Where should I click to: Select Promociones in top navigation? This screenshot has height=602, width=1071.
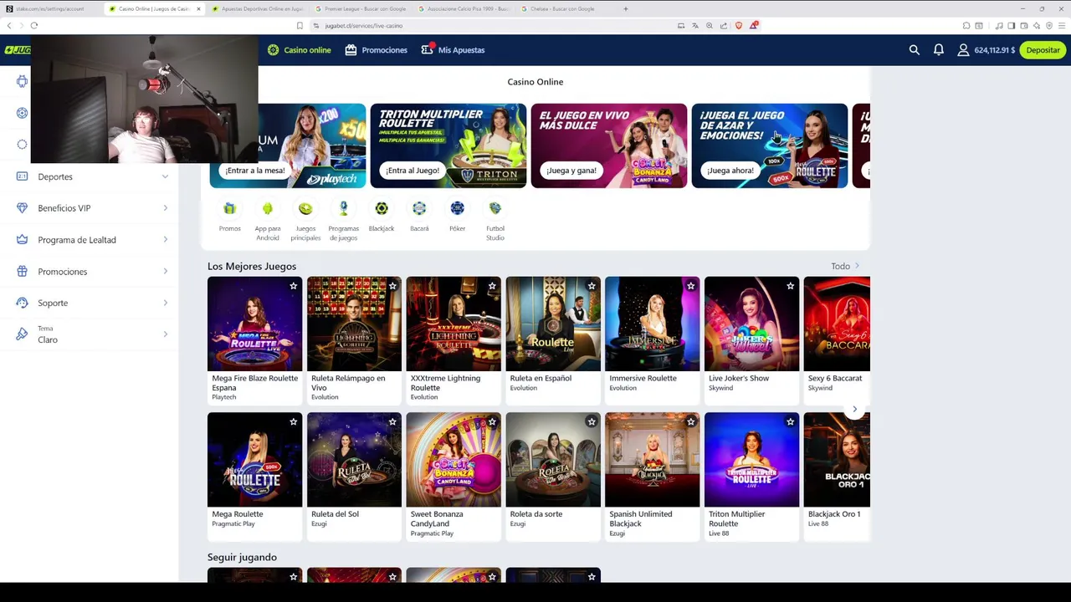pos(377,50)
